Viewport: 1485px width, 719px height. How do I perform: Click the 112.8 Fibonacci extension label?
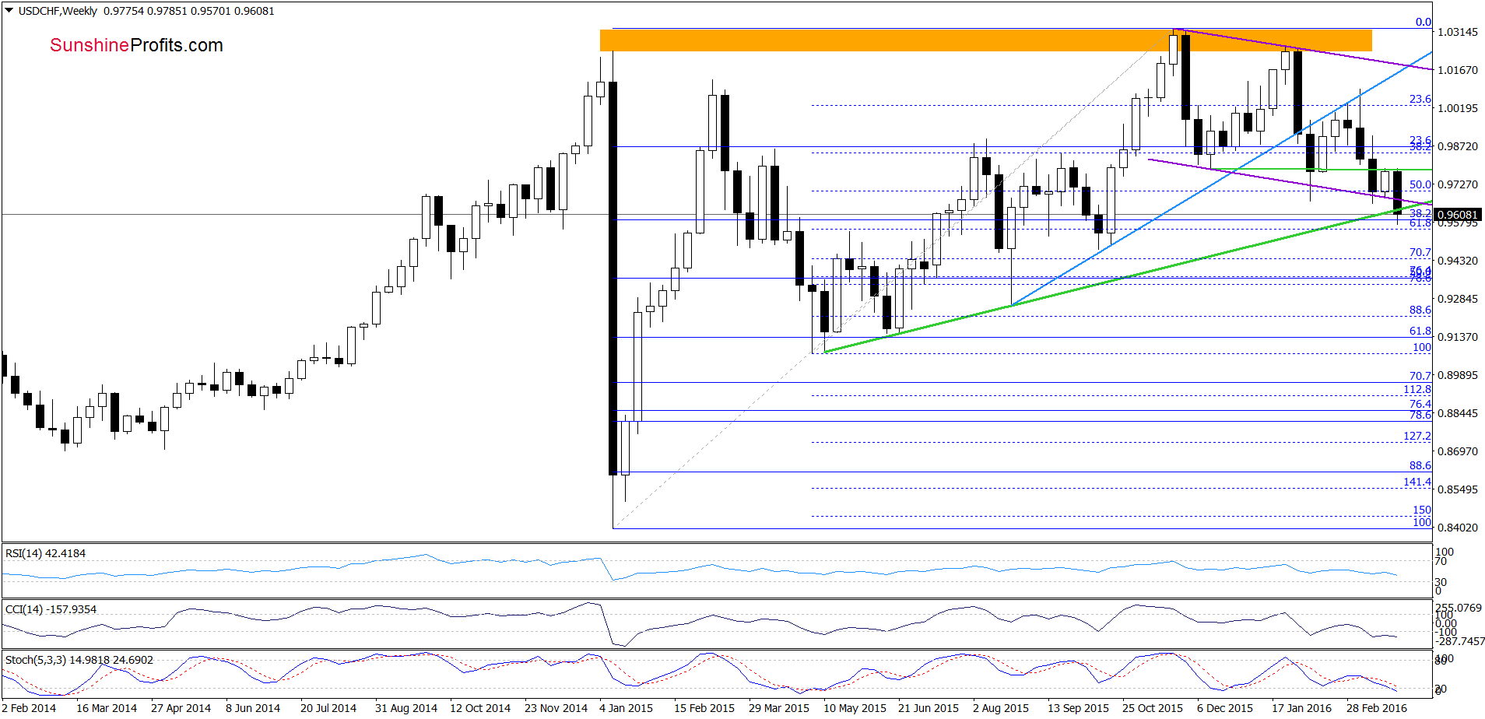pyautogui.click(x=1417, y=389)
